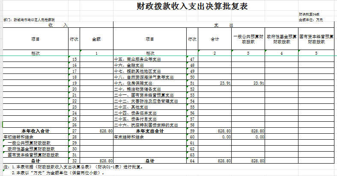Select the 十七、援助其他地区支出 cell
This screenshot has width=337, height=176.
pyautogui.click(x=150, y=71)
